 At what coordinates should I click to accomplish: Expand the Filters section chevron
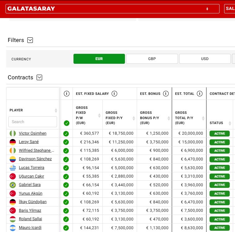30,40
